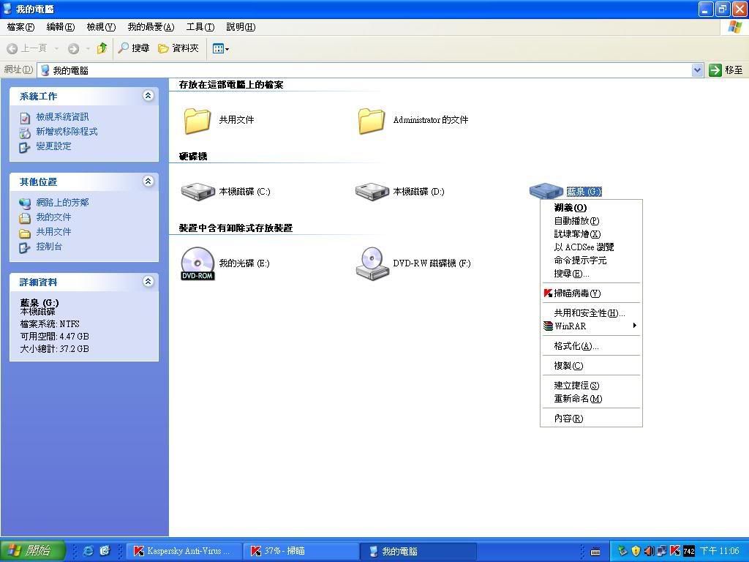Click the DVD-ROM 我的光碟 (E:) icon
Image resolution: width=749 pixels, height=562 pixels.
pyautogui.click(x=197, y=263)
